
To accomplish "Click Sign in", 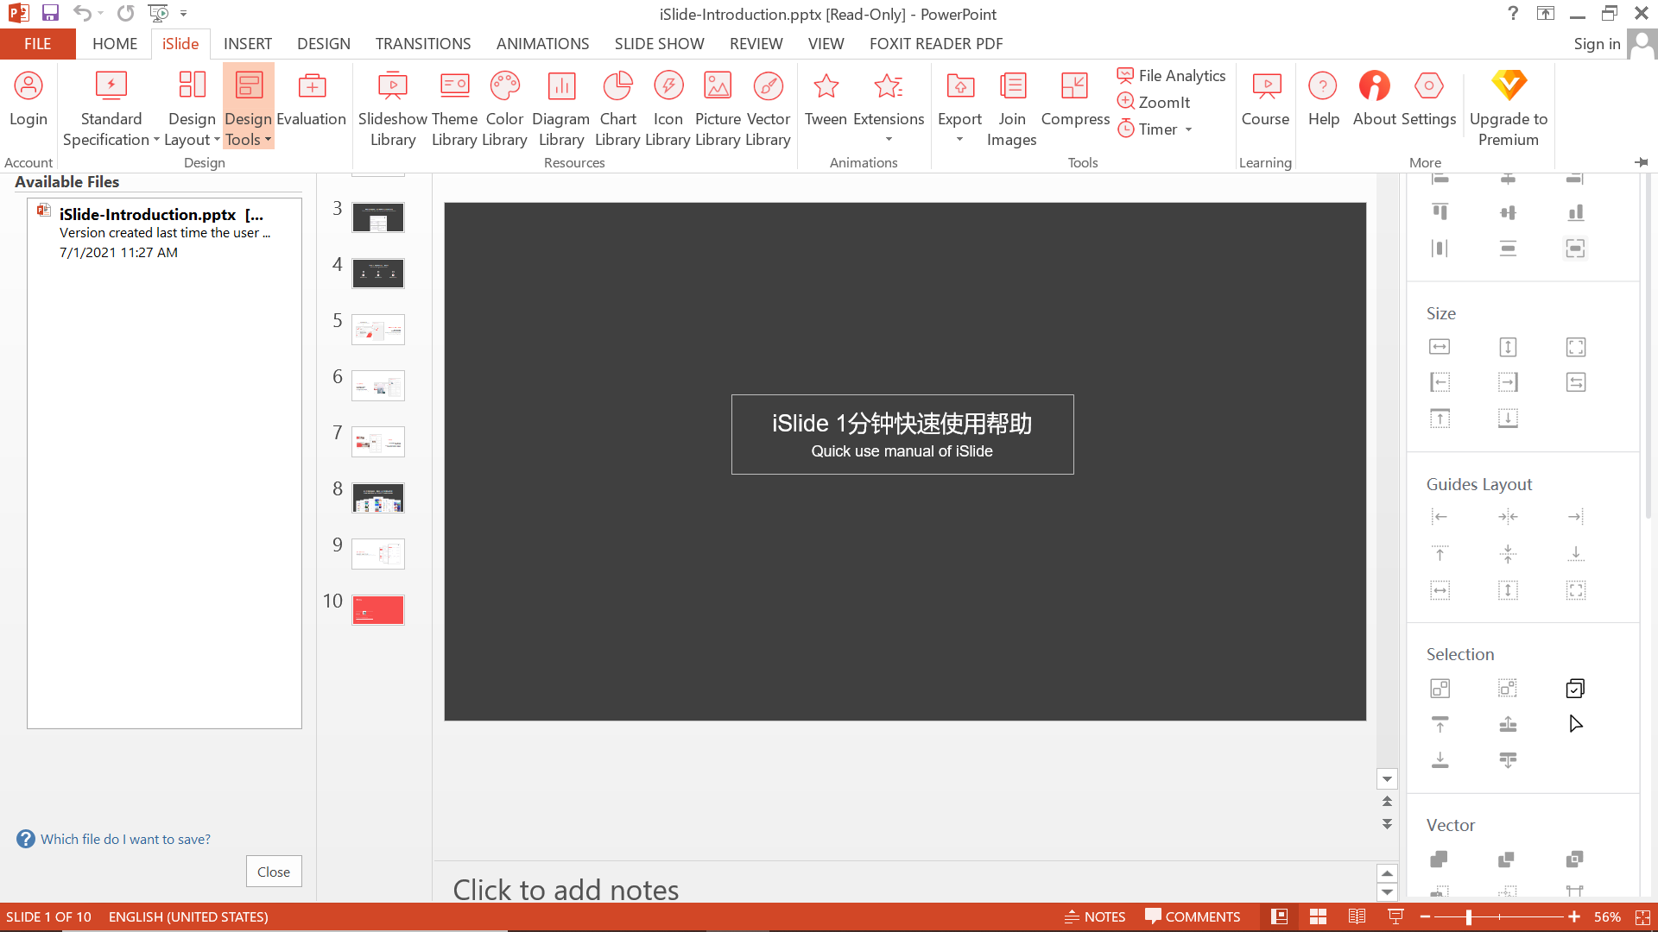I will click(x=1597, y=44).
